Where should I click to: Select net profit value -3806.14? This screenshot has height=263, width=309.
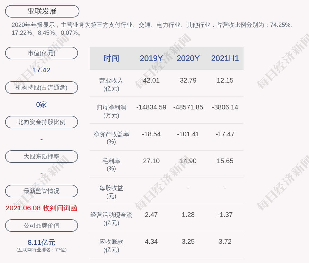pos(225,107)
